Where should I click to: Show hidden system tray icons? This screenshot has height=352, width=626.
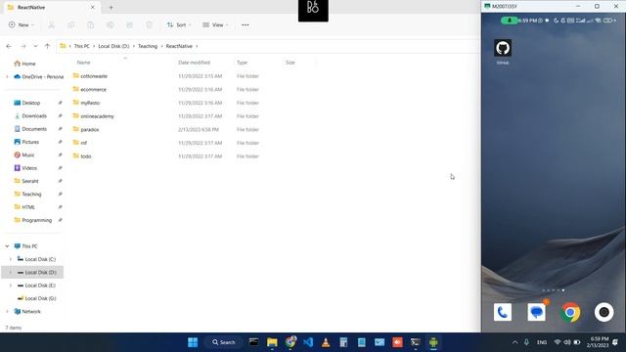point(514,342)
